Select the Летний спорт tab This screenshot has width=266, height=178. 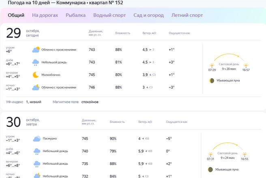pos(187,15)
